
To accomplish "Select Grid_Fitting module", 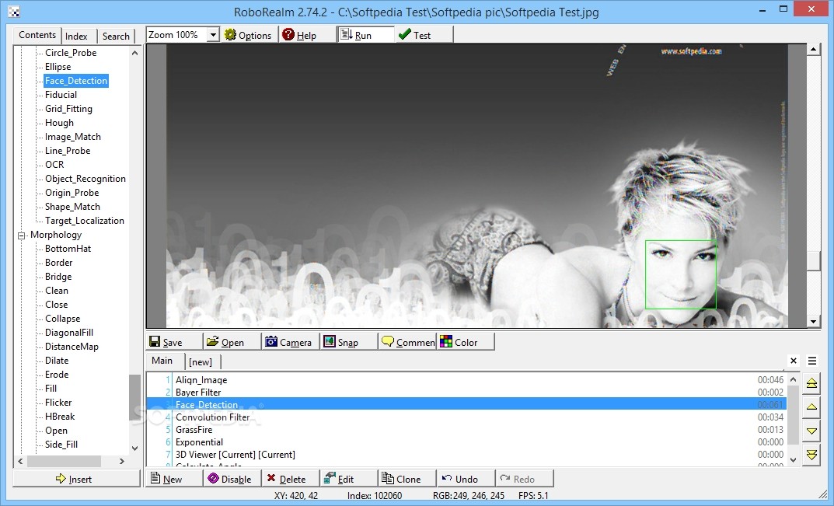I will [68, 109].
